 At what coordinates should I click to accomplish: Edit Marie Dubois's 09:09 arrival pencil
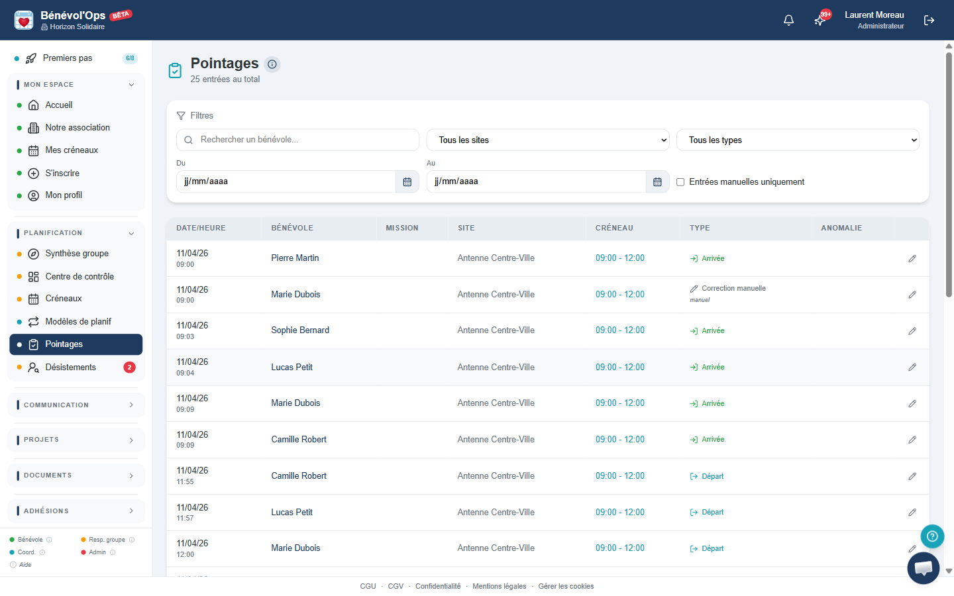coord(912,403)
